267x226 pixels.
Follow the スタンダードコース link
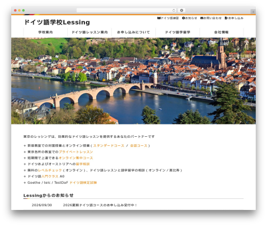pos(109,146)
